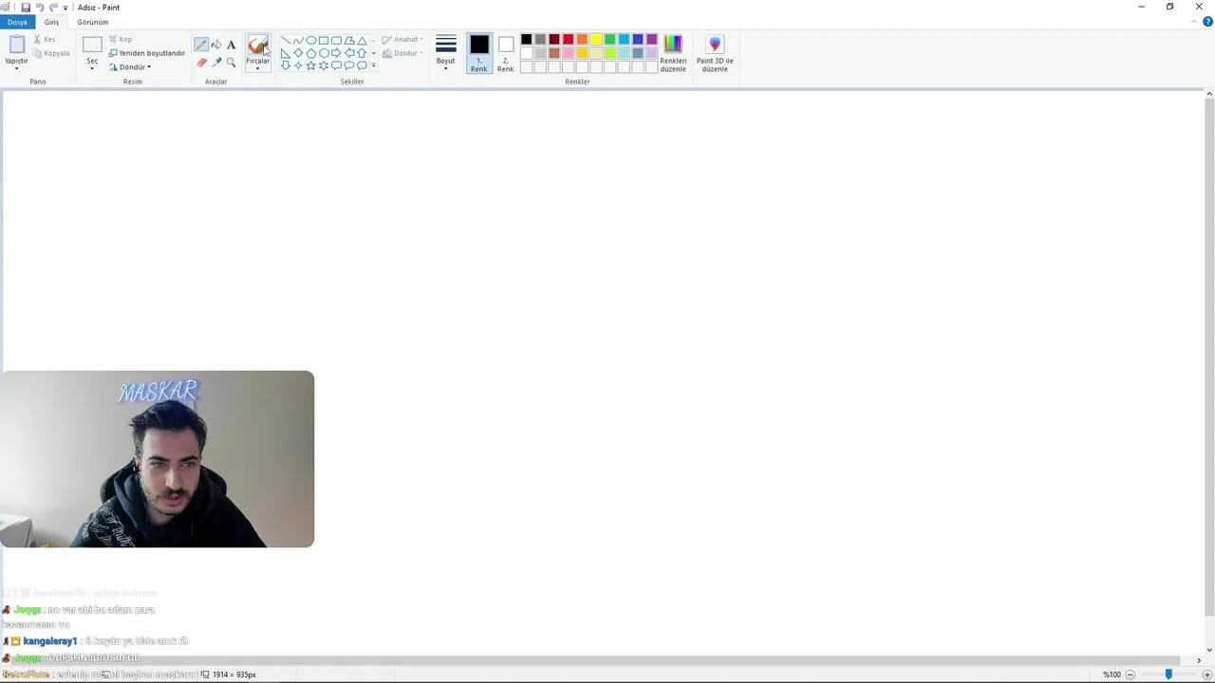Click the Kopyala option
The image size is (1215, 683).
[51, 53]
